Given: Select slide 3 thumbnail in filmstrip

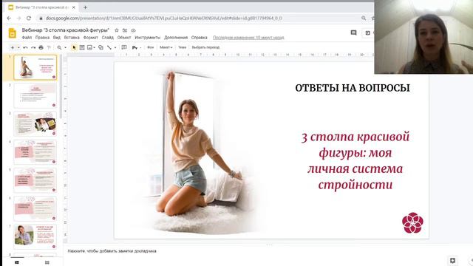Looking at the screenshot, I should 35,123.
